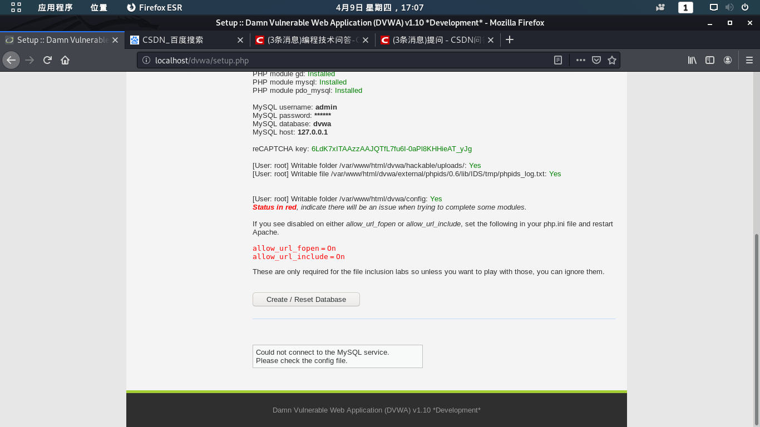This screenshot has height=427, width=760.
Task: Click 'Yes' beside the config folder line
Action: tap(436, 198)
